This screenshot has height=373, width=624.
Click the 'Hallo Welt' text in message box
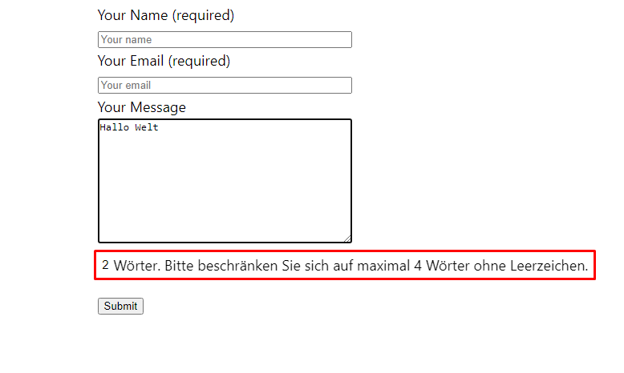pyautogui.click(x=129, y=127)
